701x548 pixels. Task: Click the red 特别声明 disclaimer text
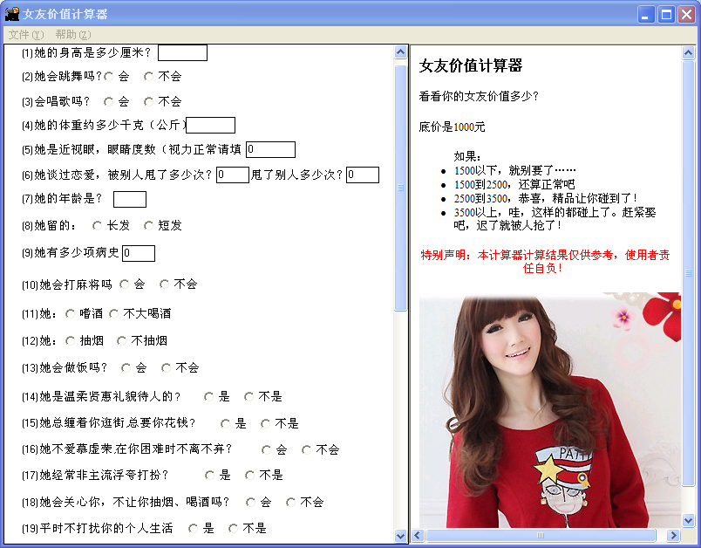click(545, 261)
